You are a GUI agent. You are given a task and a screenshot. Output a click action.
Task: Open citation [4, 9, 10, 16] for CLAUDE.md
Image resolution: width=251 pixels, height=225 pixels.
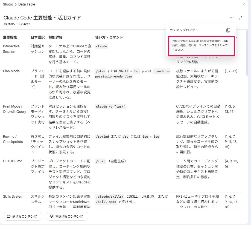(231, 164)
